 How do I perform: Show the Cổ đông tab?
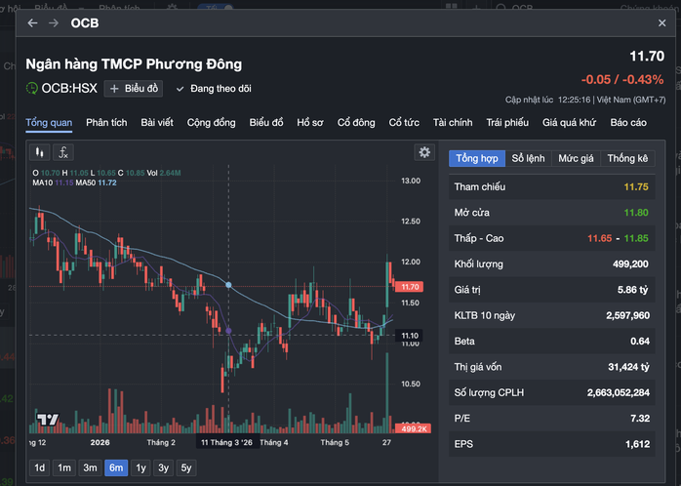tap(356, 123)
